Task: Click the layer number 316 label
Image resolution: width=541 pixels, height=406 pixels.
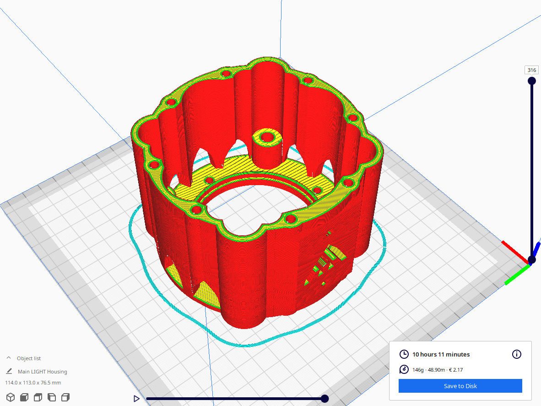Action: [x=531, y=70]
